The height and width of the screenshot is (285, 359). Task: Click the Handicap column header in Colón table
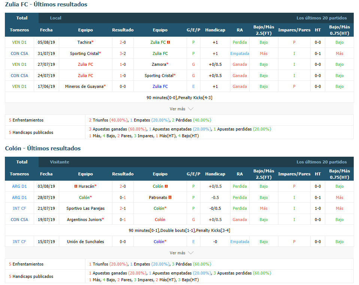pos(215,174)
